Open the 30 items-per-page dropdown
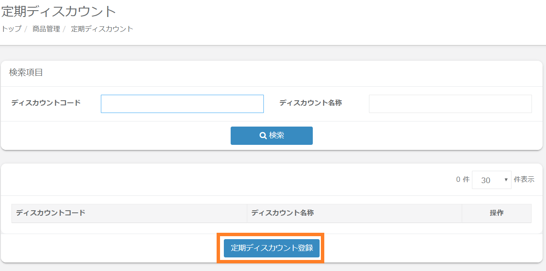Image resolution: width=546 pixels, height=271 pixels. (x=491, y=180)
